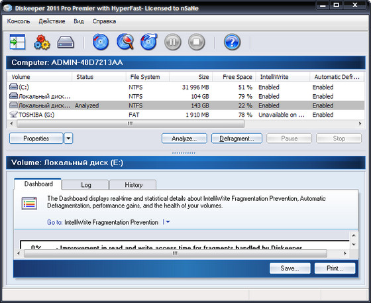Click the Save... button
The height and width of the screenshot is (303, 371).
(290, 269)
